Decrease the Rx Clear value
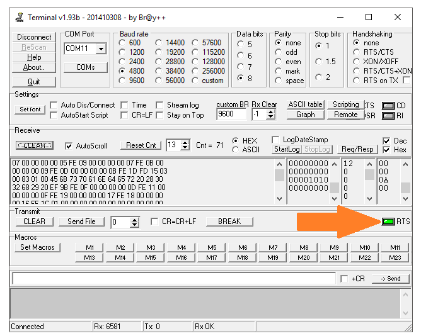The image size is (421, 336). [x=270, y=117]
